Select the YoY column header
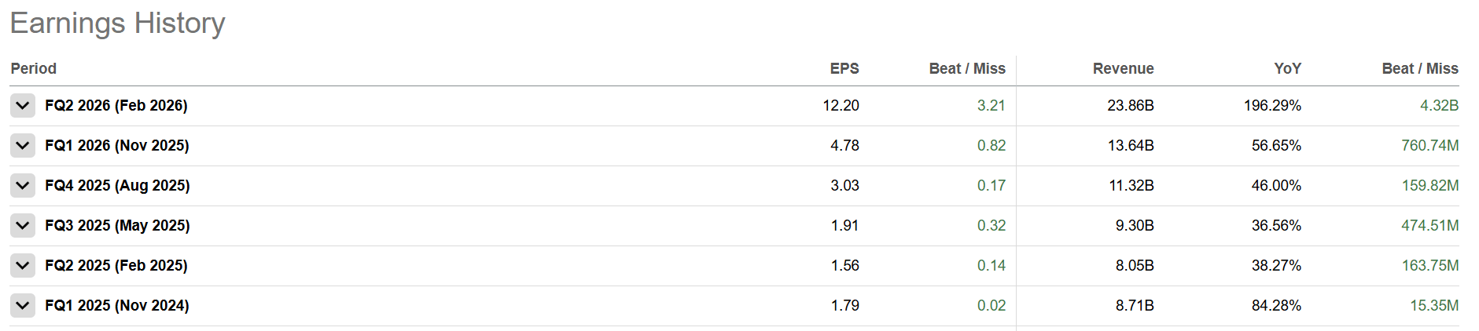The image size is (1479, 331). coord(1287,68)
